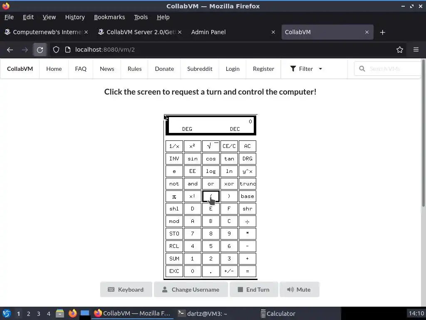Click the decimal point key
This screenshot has width=426, height=320.
coord(211,271)
